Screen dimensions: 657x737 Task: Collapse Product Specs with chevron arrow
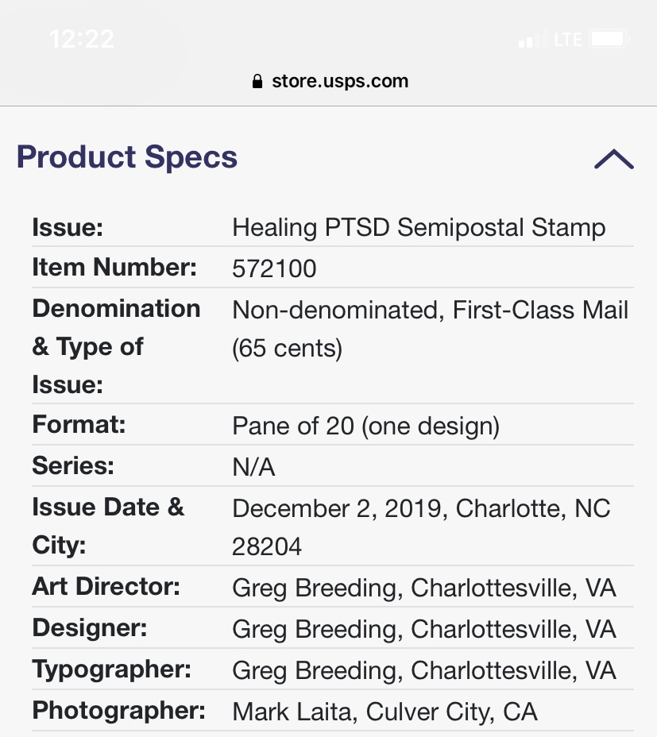613,159
